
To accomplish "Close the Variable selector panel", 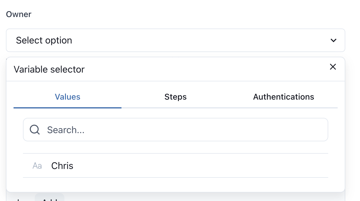I will click(333, 67).
